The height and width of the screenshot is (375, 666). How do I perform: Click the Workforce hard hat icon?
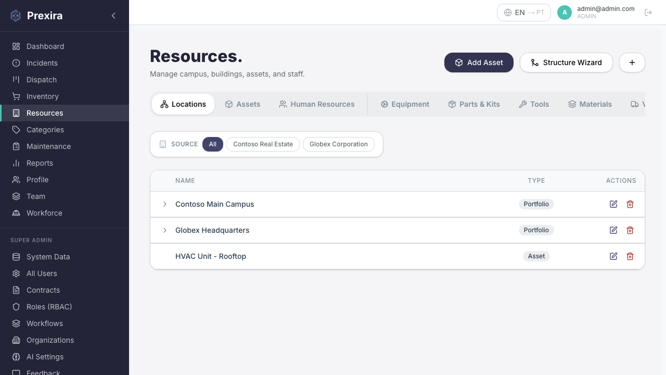pos(16,213)
